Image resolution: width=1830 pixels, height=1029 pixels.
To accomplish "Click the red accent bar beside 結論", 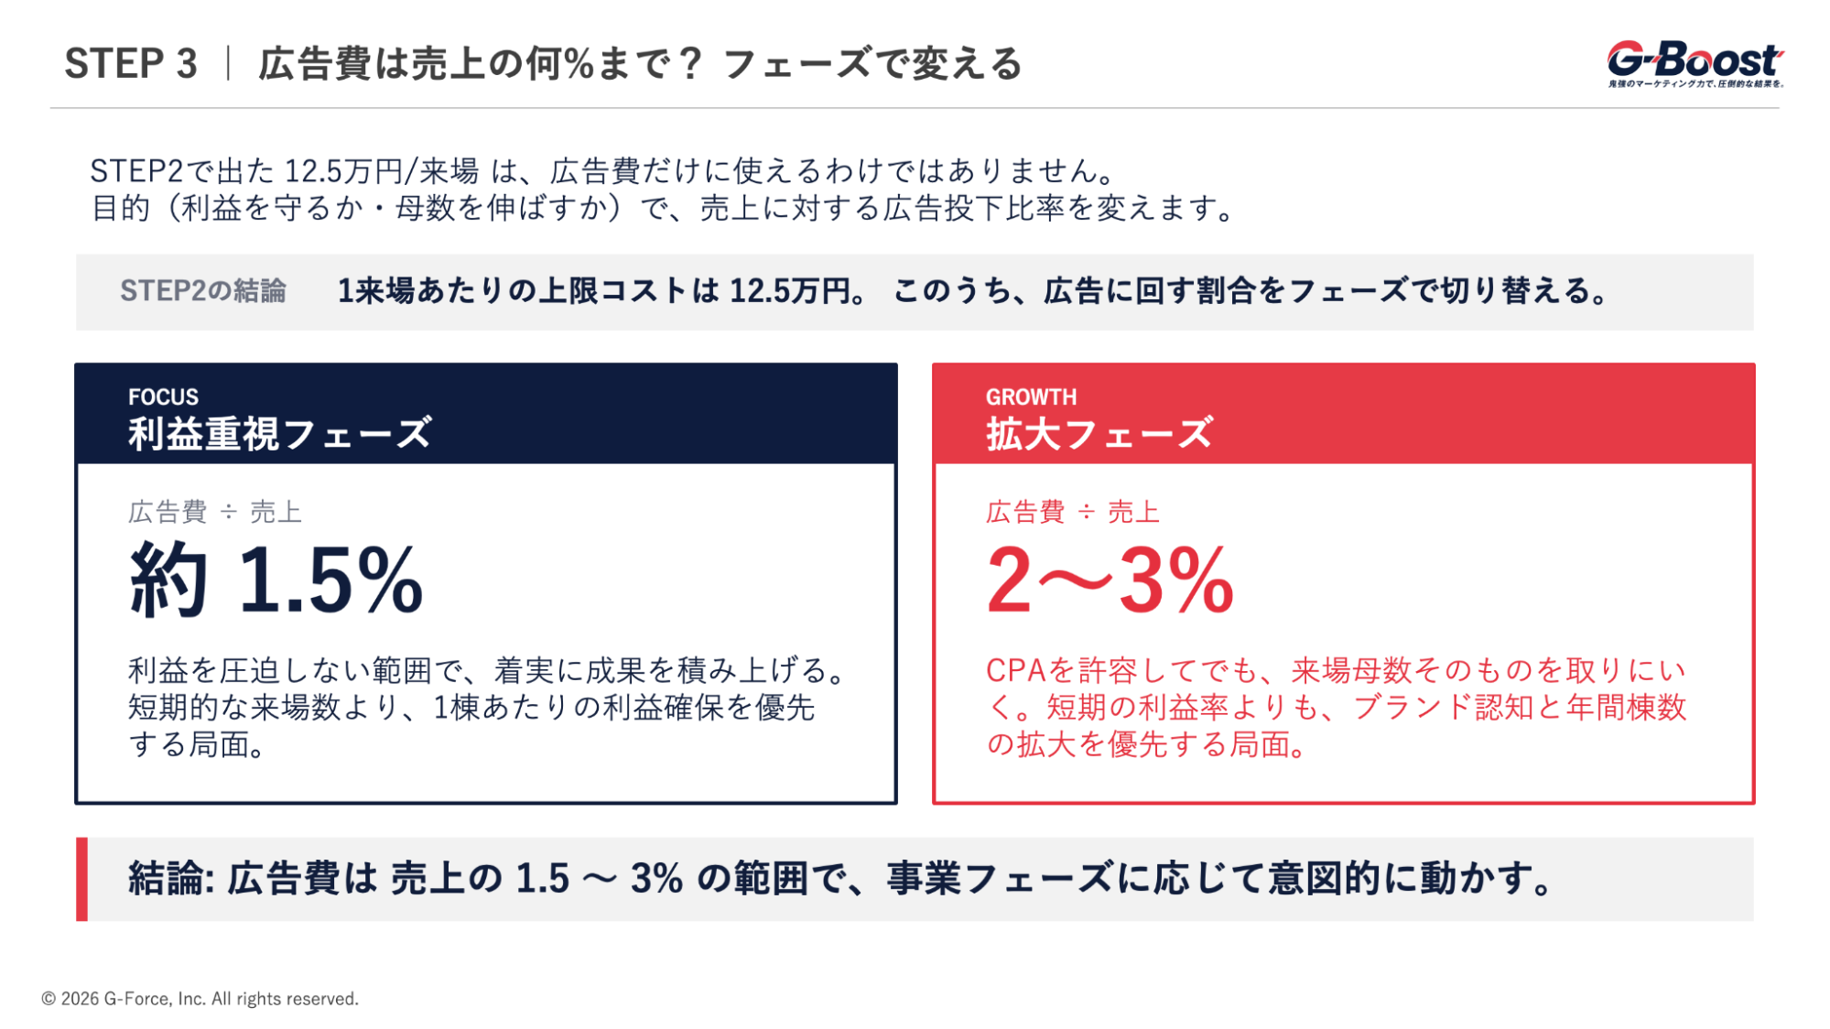I will click(x=82, y=879).
